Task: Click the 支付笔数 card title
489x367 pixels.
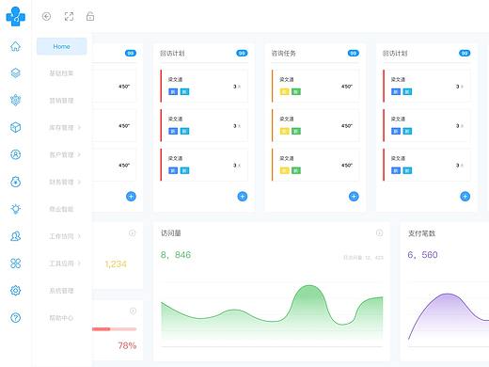Action: [x=421, y=233]
